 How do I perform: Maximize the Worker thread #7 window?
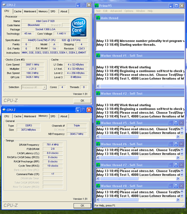click(176, 165)
